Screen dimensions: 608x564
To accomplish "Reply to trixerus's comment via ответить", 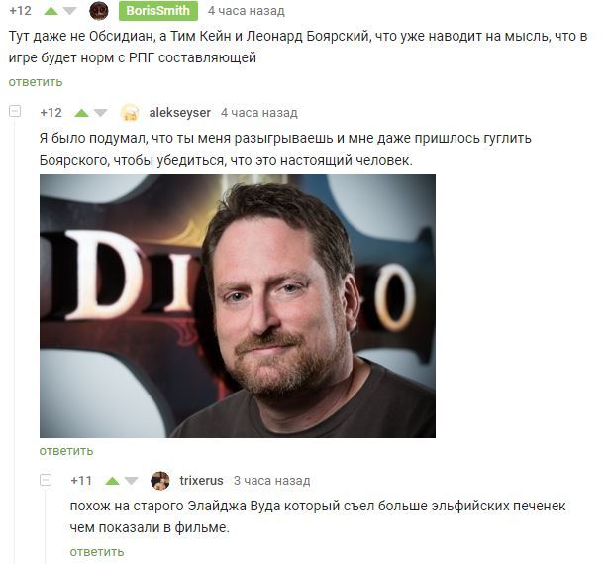I will click(97, 551).
